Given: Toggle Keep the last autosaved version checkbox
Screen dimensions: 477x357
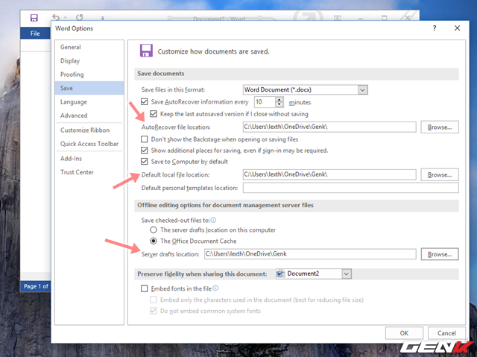Looking at the screenshot, I should [x=154, y=114].
